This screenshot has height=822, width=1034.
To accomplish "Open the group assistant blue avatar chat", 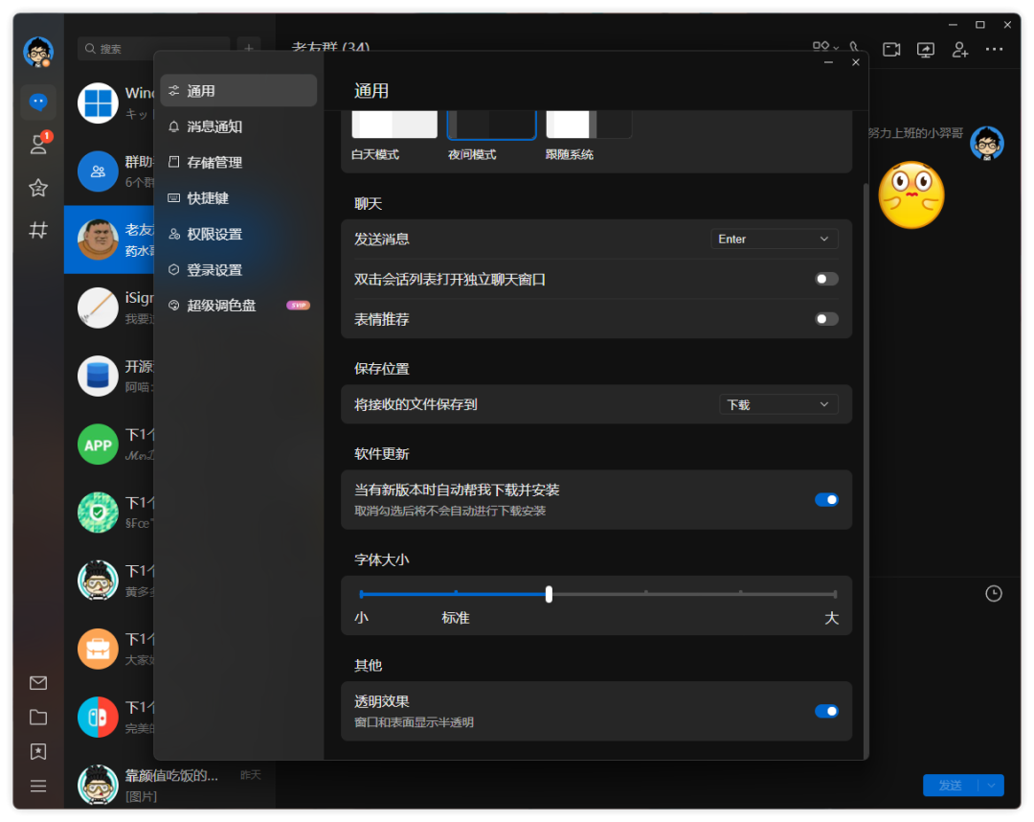I will [98, 171].
